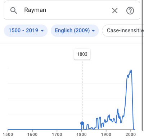Click the 1600 axis label
The height and width of the screenshot is (139, 144).
tap(32, 134)
